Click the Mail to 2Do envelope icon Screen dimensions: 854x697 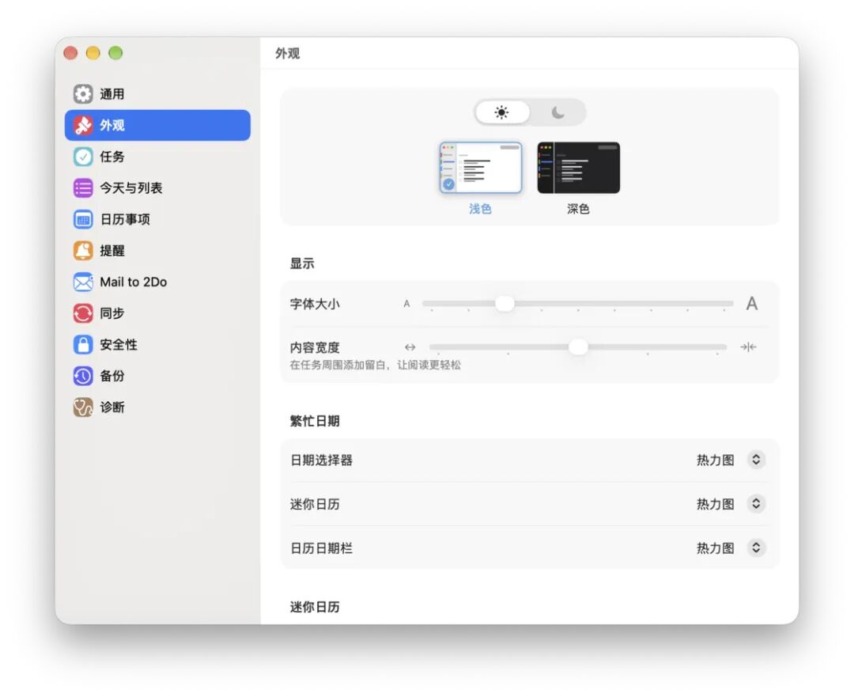tap(83, 282)
